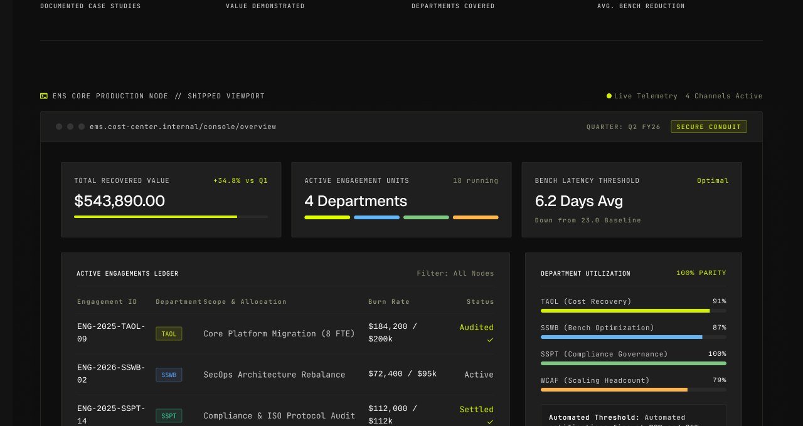Click the Engagement ID column header

point(107,302)
